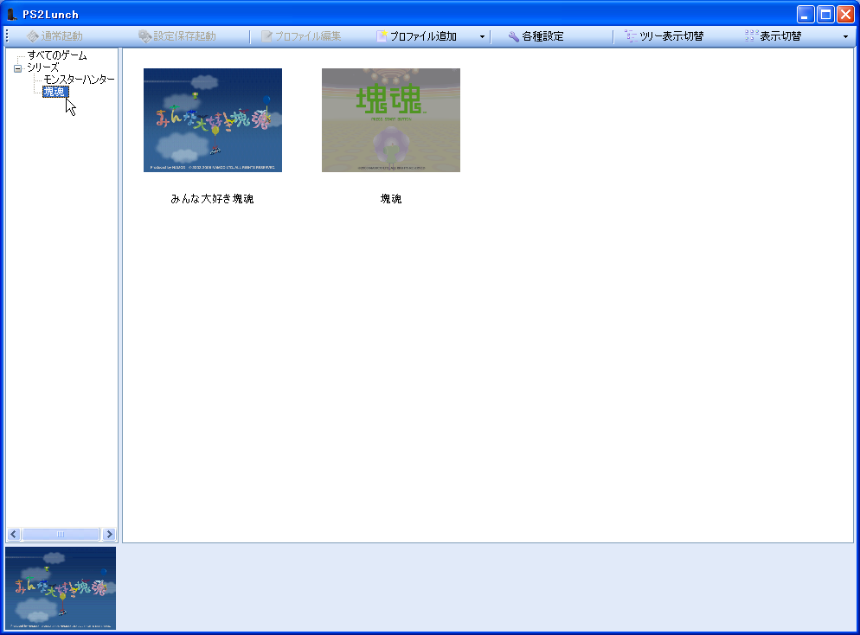Viewport: 860px width, 635px height.
Task: Click the プロファイル編集 toolbar label
Action: point(308,36)
